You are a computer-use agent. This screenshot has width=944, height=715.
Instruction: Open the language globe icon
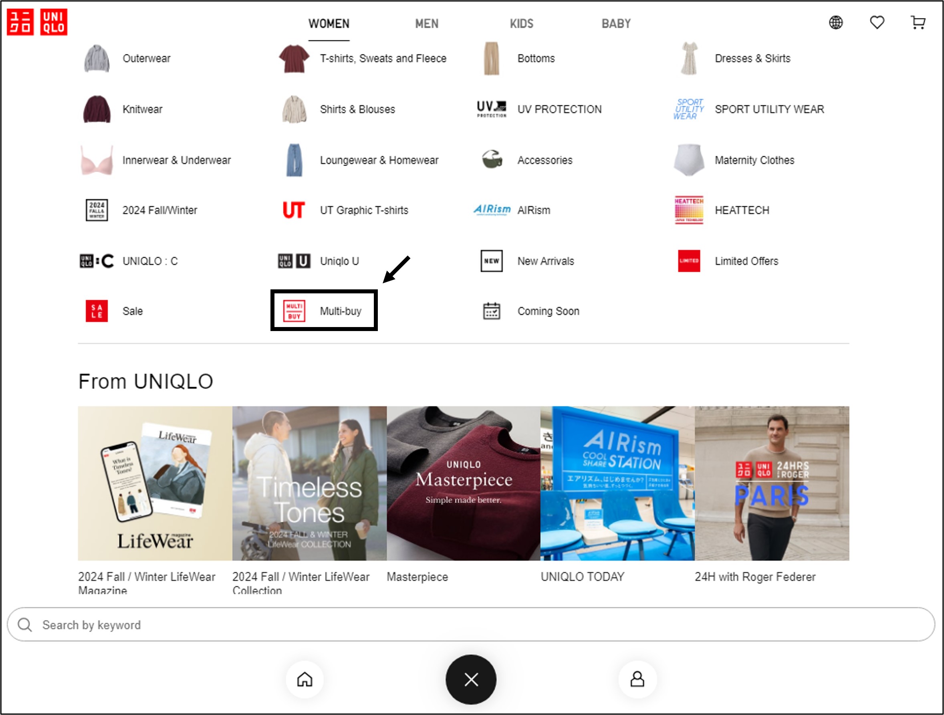[835, 22]
